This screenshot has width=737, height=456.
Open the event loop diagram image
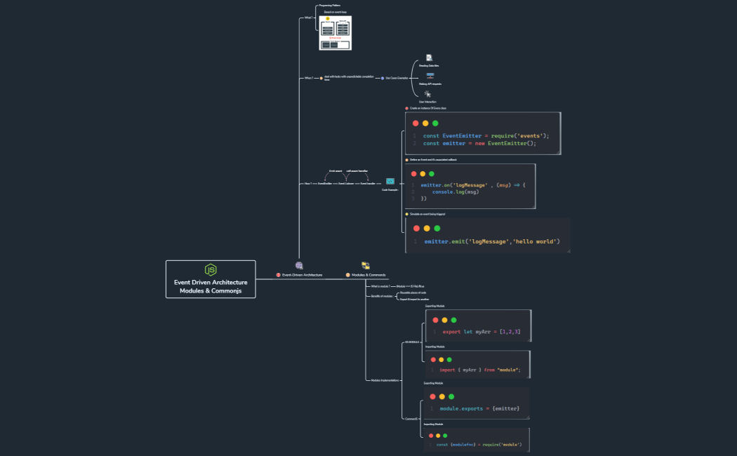[336, 32]
